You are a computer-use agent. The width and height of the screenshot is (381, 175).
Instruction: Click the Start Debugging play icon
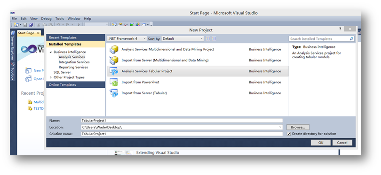[x=79, y=25]
